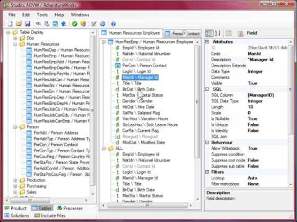
Task: Collapse the Human Resources folder
Action: [15, 44]
